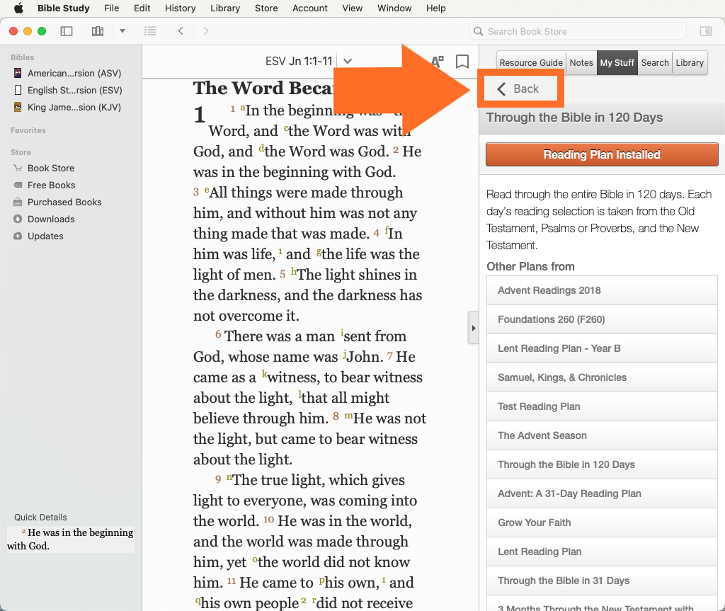Open the text size settings icon
This screenshot has height=611, width=725.
(437, 61)
